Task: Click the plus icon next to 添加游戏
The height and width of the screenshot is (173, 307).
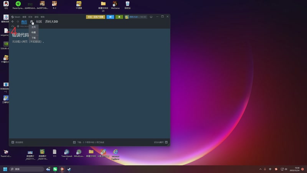Action: (x=13, y=142)
